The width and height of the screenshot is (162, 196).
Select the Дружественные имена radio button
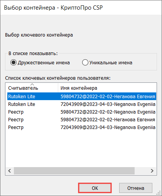pos(13,63)
